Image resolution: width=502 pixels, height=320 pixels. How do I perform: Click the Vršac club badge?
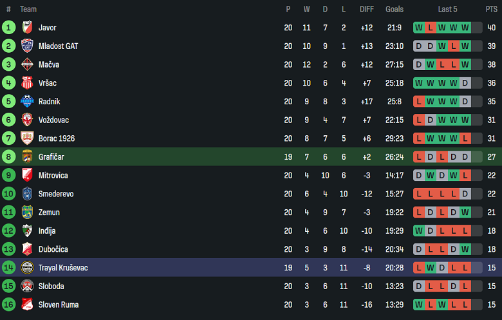click(27, 83)
